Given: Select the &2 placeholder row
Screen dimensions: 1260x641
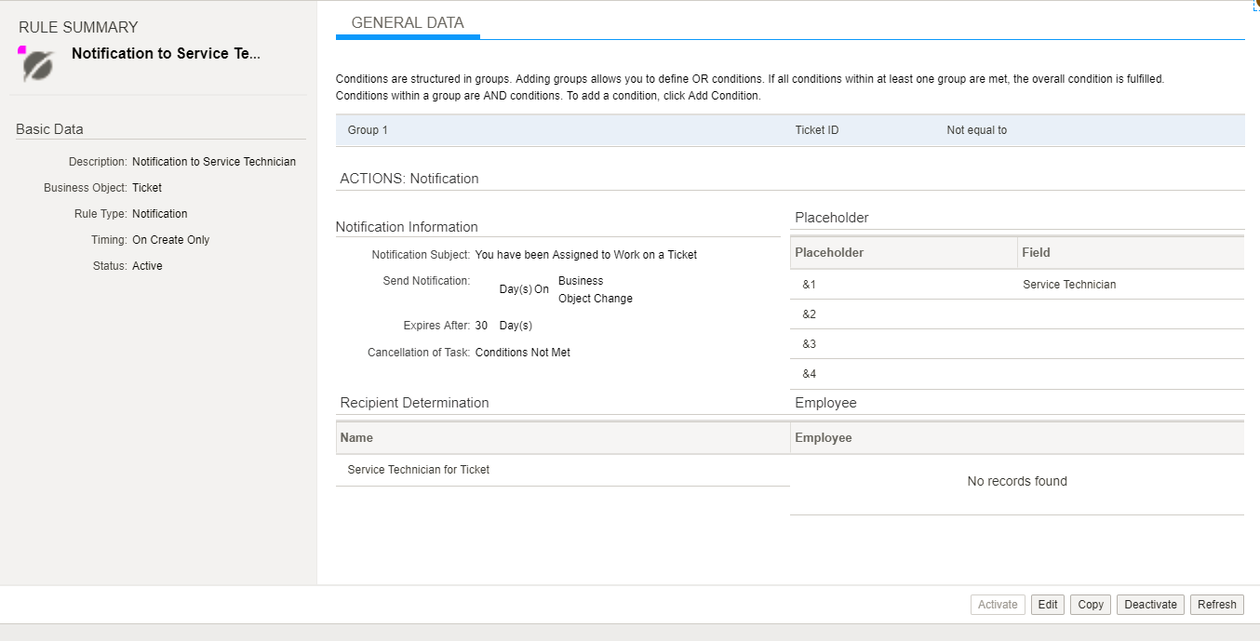Looking at the screenshot, I should click(1017, 314).
